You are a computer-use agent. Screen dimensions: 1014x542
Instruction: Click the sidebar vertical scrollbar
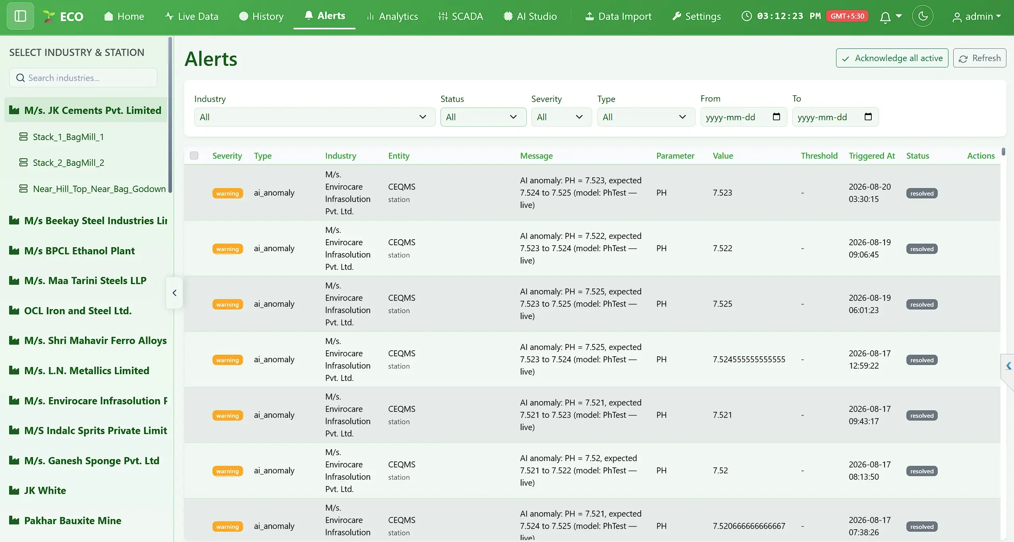[x=170, y=115]
